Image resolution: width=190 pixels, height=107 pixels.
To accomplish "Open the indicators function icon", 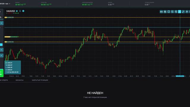I will coord(187,12).
